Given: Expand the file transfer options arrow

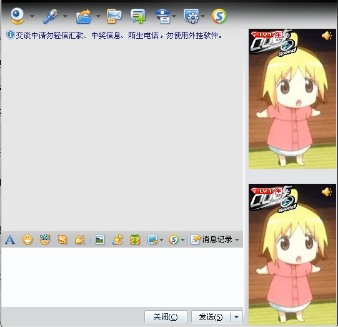Looking at the screenshot, I should click(98, 16).
